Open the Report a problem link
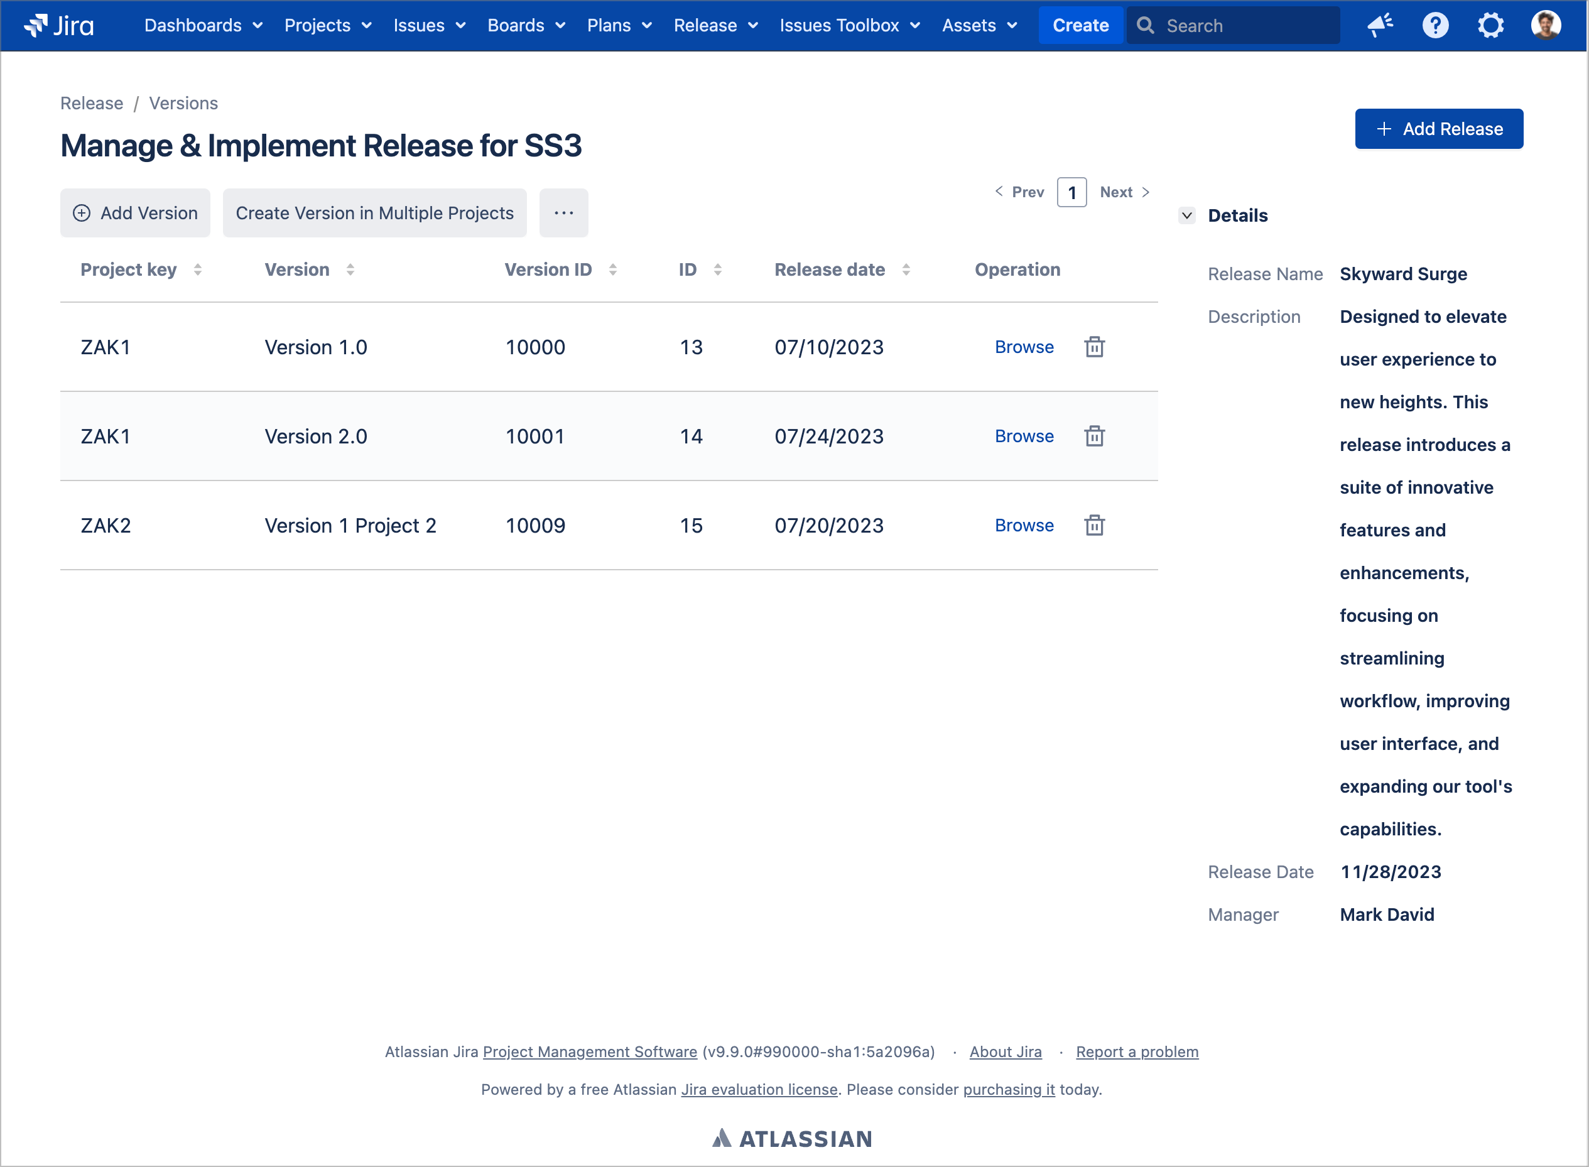The height and width of the screenshot is (1167, 1589). [1137, 1052]
